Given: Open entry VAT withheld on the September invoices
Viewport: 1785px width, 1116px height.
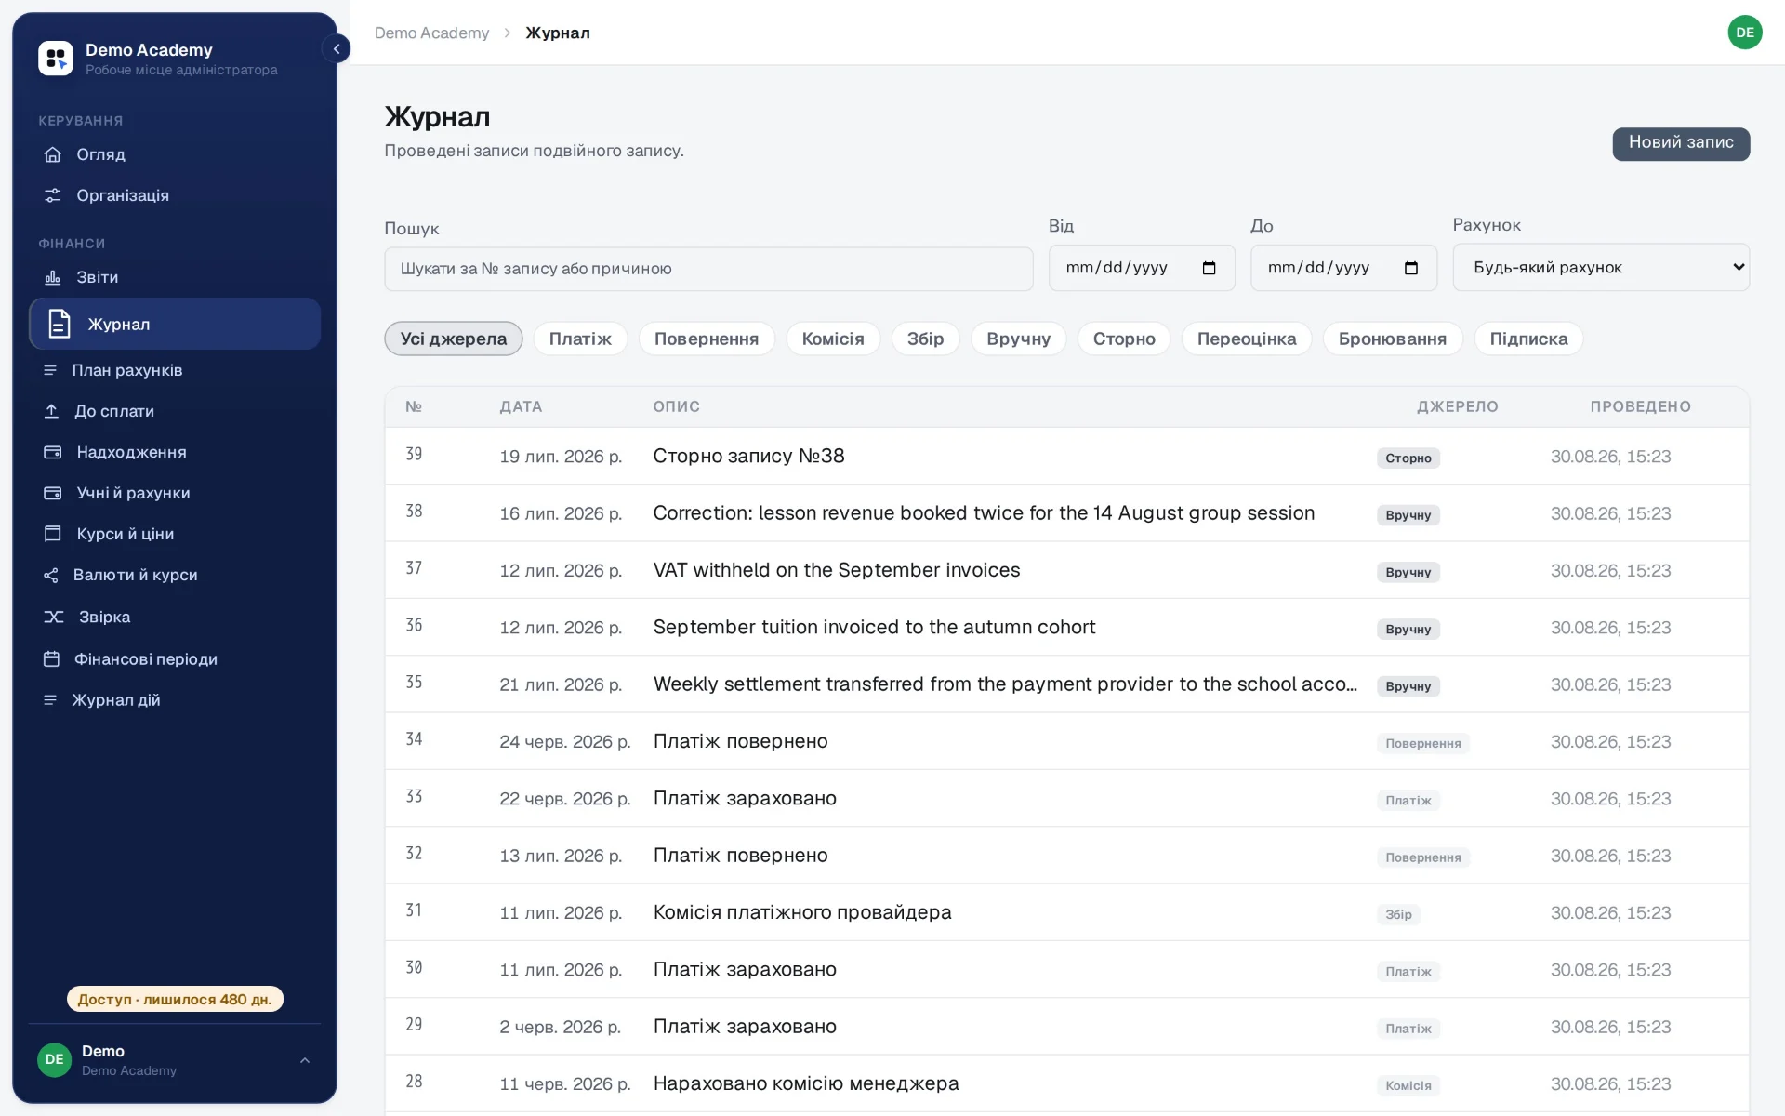Looking at the screenshot, I should (1067, 570).
